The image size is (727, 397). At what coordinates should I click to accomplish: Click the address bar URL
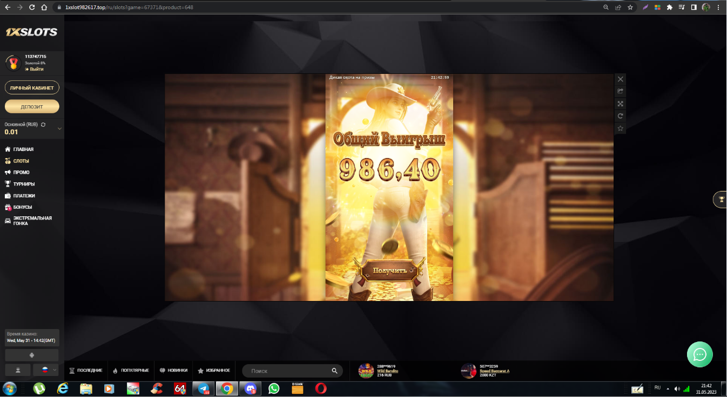pos(129,8)
